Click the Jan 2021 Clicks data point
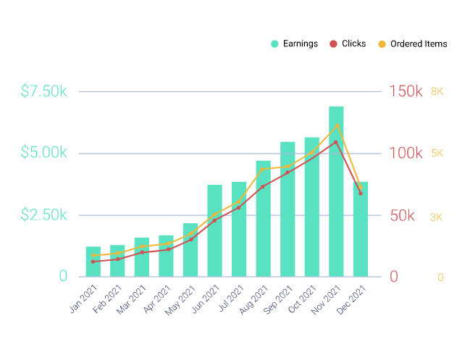Screen dimensions: 470x358 [x=93, y=262]
